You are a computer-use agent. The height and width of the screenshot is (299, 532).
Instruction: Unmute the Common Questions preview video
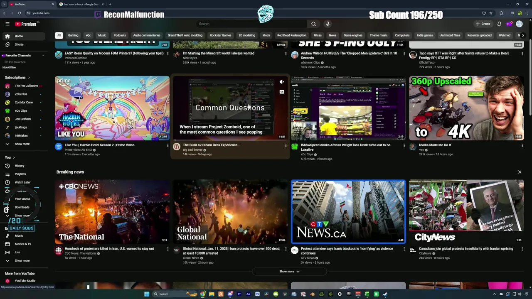pos(282,82)
